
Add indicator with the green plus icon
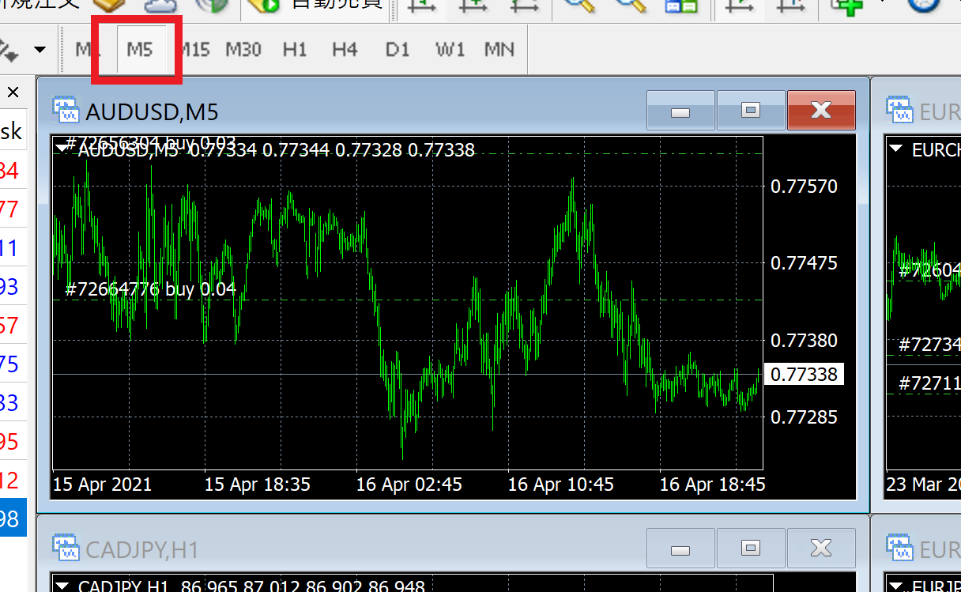pos(846,5)
